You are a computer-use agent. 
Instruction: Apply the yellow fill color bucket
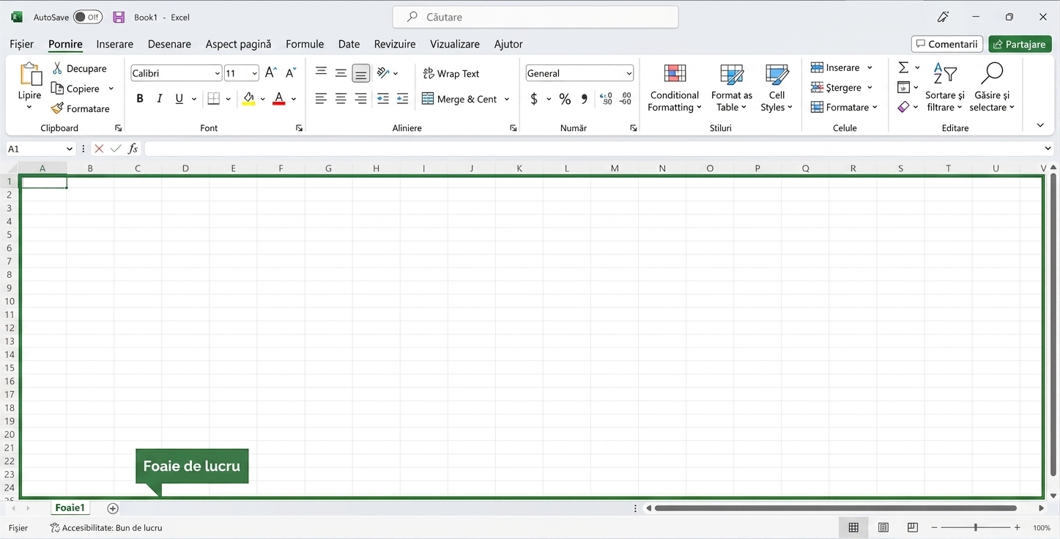click(248, 99)
